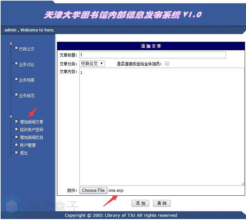Click the icon beside 业务档案 in sidebar

pyautogui.click(x=16, y=79)
